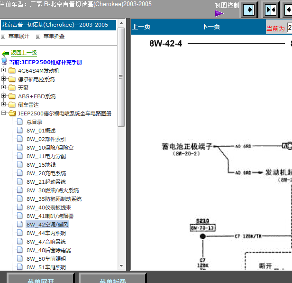Click the green back arrow icon
Image resolution: width=292 pixels, height=283 pixels.
click(x=5, y=54)
